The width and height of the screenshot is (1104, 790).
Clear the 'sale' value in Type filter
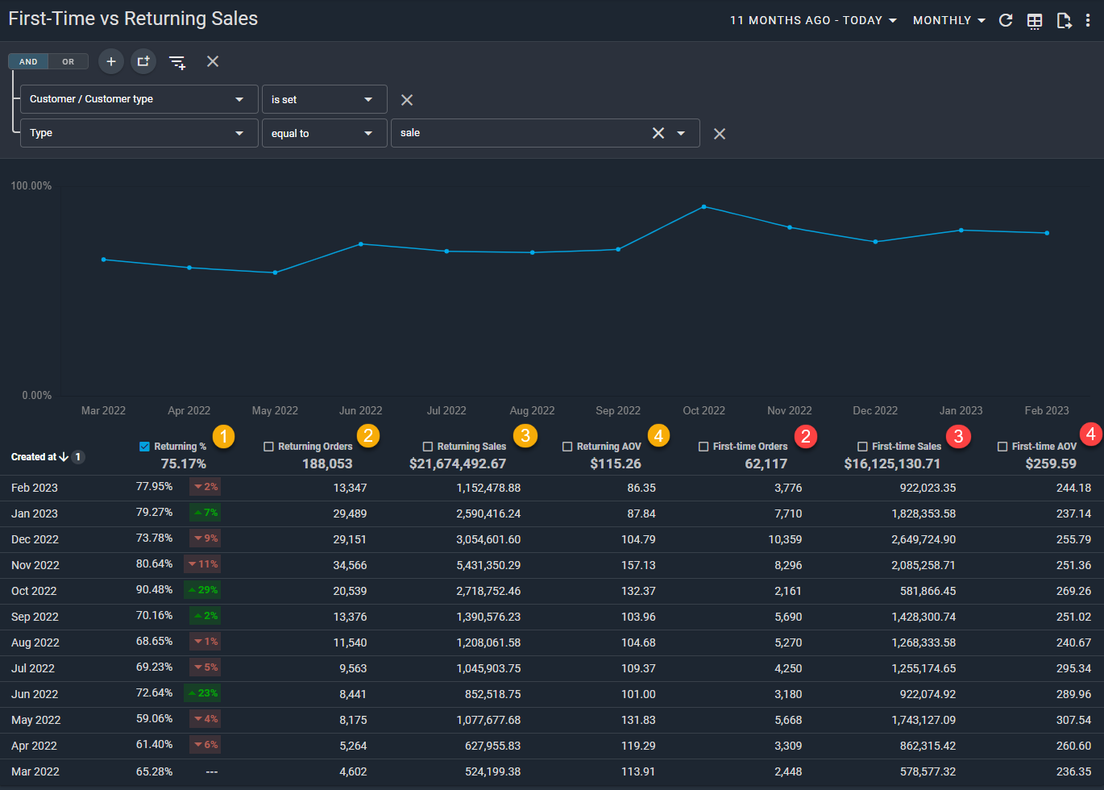tap(658, 133)
